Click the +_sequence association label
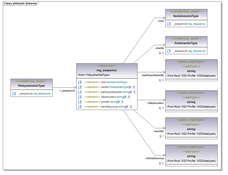Screen dimensions: 228x175 pyautogui.click(x=67, y=91)
